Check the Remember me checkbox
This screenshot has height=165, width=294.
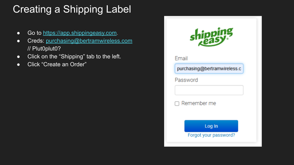pyautogui.click(x=177, y=104)
